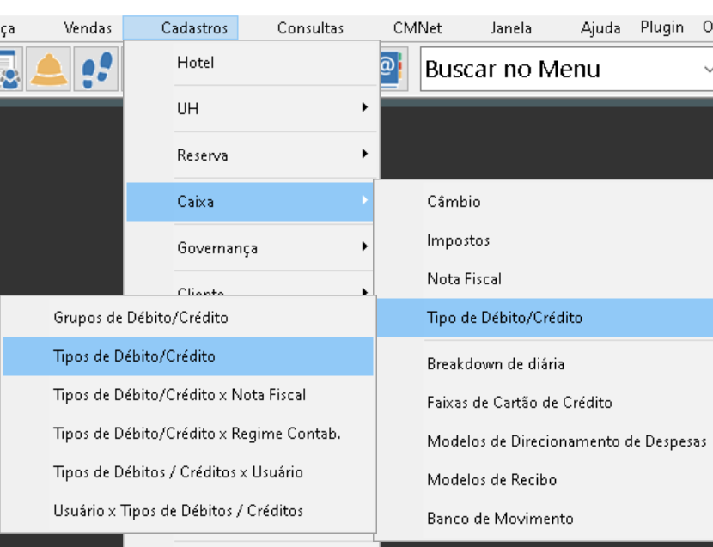Open the Janela menu

(x=510, y=28)
